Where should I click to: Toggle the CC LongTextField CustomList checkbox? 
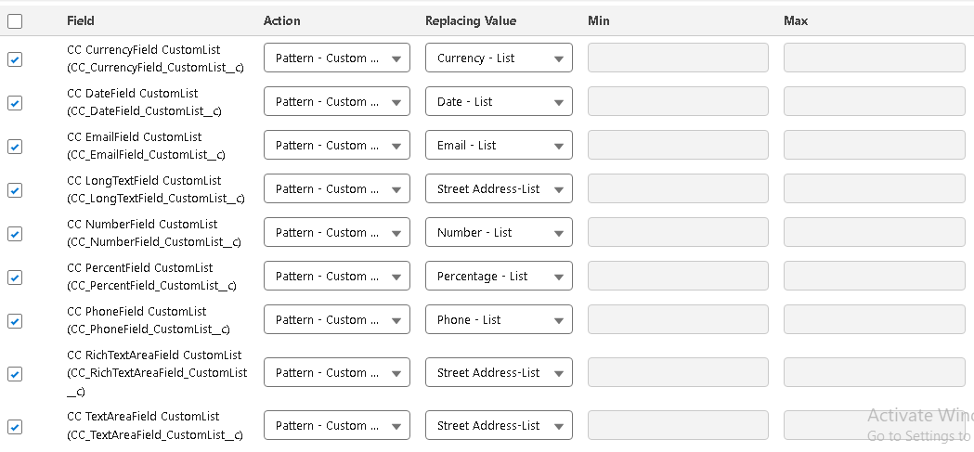click(15, 190)
